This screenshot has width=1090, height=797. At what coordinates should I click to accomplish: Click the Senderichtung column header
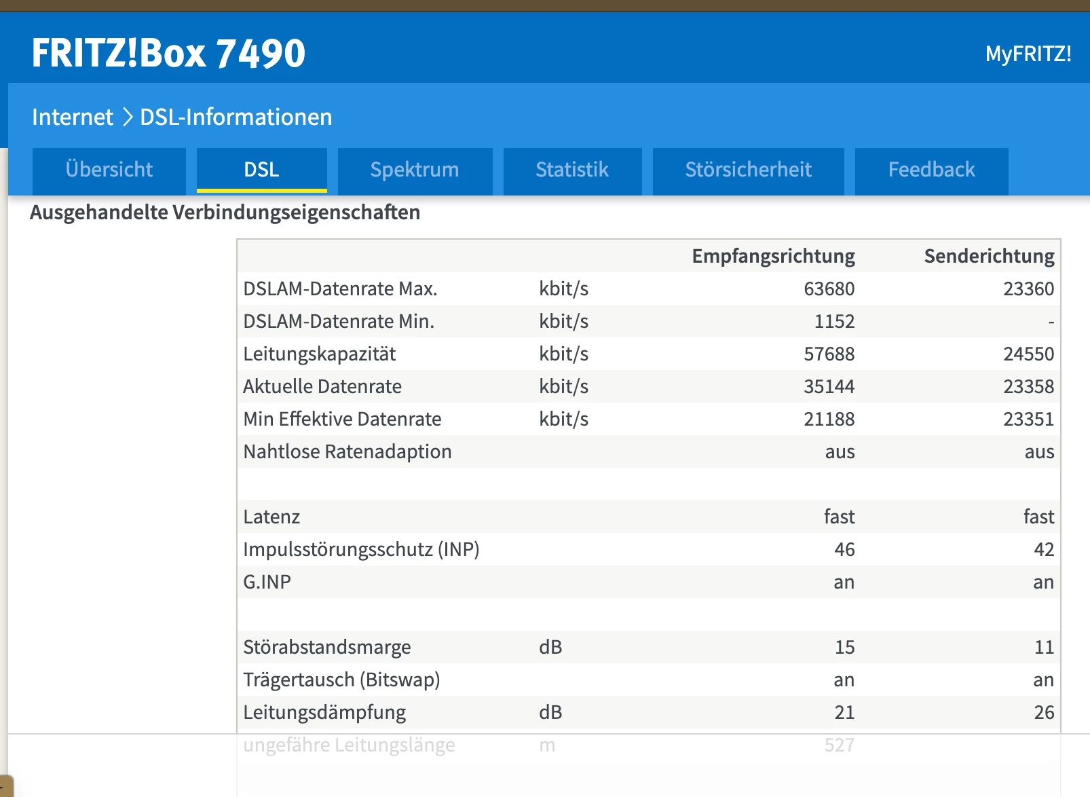[x=989, y=256]
